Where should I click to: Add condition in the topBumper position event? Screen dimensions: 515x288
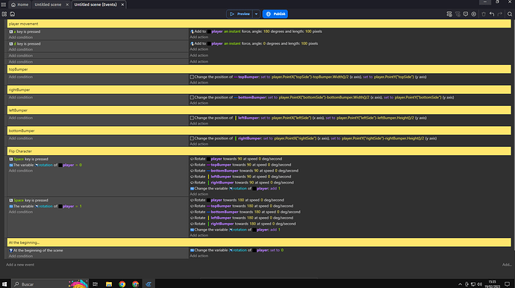[x=21, y=77]
